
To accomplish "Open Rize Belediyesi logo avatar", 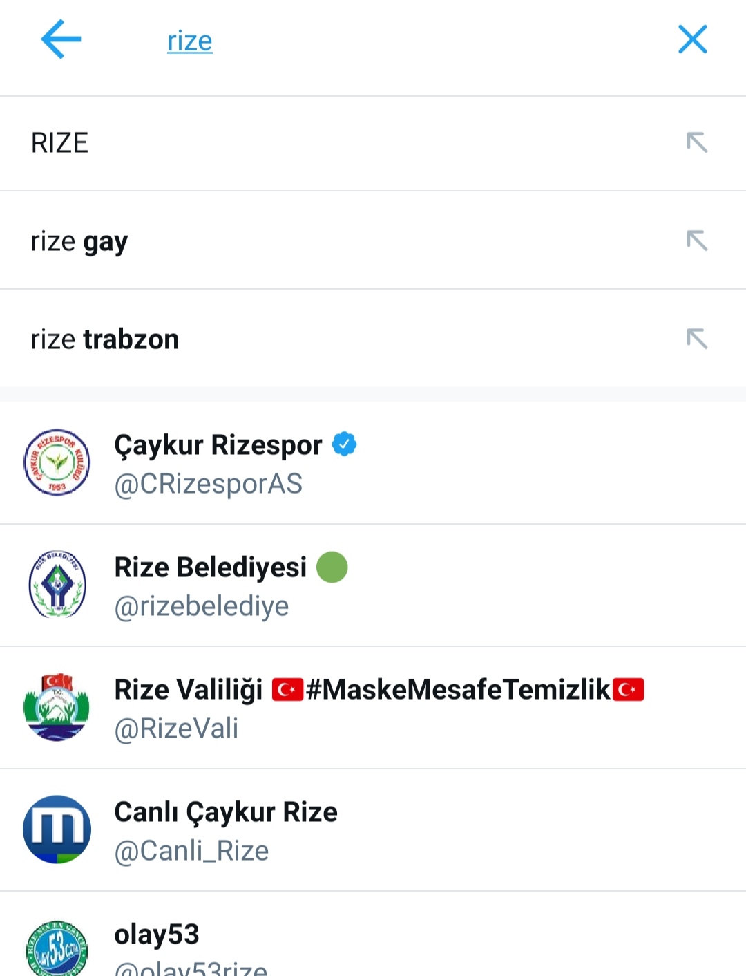I will [57, 585].
